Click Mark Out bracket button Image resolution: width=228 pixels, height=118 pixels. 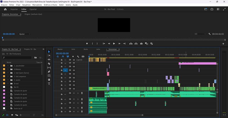(x=97, y=43)
